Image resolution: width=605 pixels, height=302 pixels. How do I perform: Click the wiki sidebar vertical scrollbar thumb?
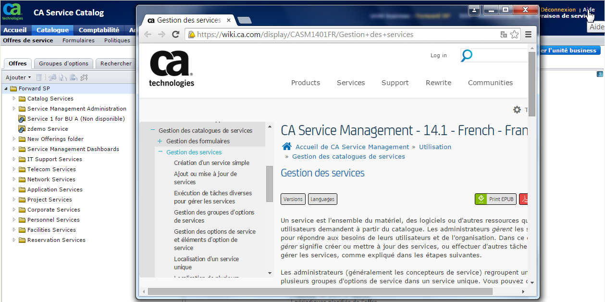[x=270, y=184]
